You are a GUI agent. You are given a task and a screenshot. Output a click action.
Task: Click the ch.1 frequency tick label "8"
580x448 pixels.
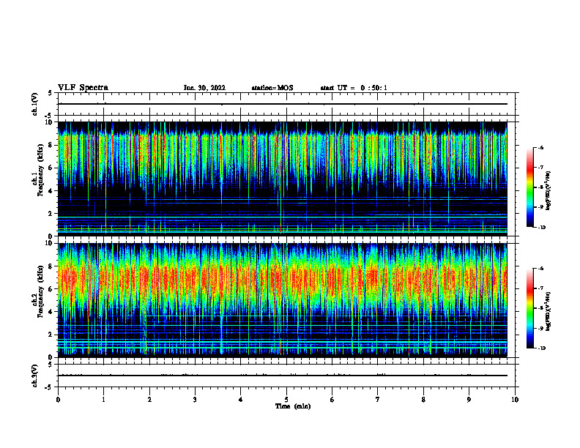pos(51,145)
